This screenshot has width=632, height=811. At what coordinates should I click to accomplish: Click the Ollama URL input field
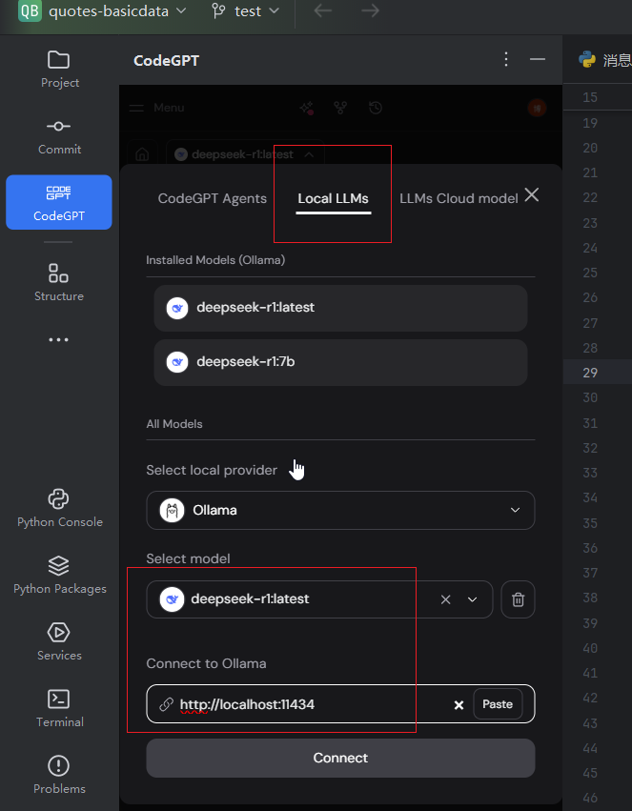(x=305, y=704)
